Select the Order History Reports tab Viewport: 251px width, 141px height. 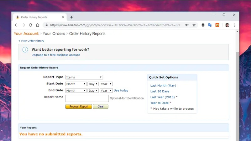(x=40, y=17)
